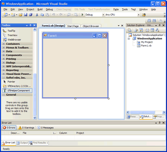167x152 pixels.
Task: Select Form1.vb in Solution Explorer
Action: pos(146,46)
